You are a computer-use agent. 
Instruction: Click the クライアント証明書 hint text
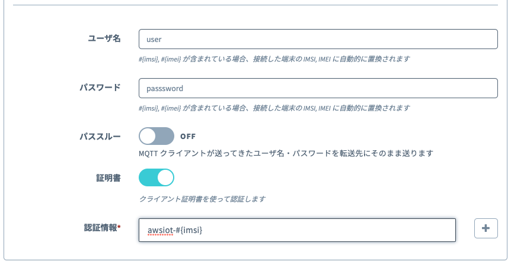pos(202,199)
